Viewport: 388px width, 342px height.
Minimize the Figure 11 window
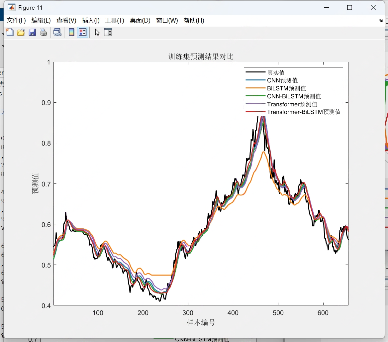327,8
